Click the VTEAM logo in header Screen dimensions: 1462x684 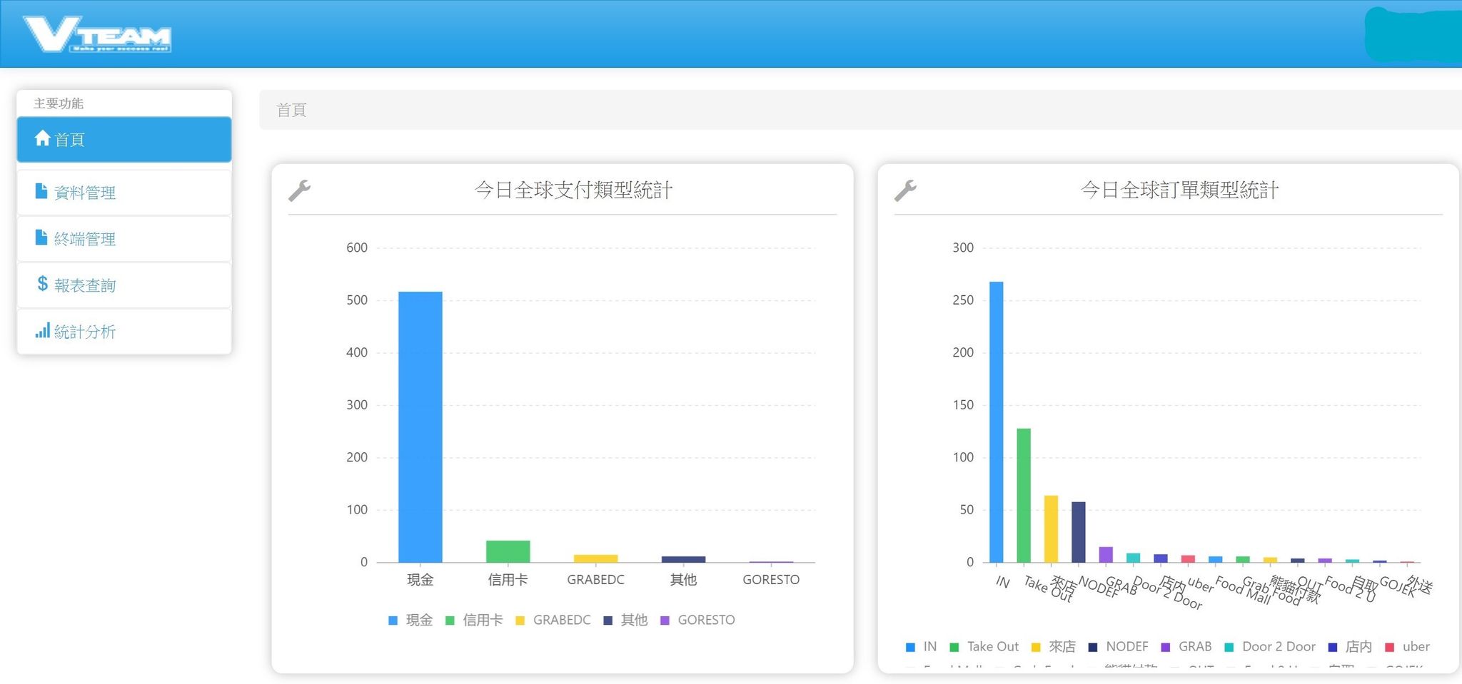97,34
